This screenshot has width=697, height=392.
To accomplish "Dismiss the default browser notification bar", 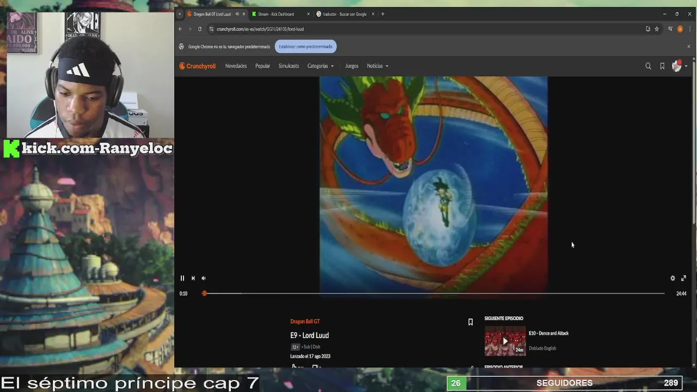I will tap(688, 46).
